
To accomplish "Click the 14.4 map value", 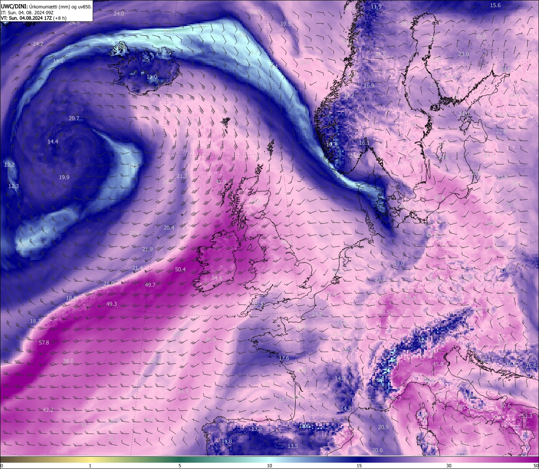I will click(x=53, y=142).
